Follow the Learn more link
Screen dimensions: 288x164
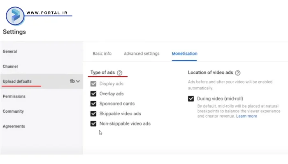click(246, 116)
